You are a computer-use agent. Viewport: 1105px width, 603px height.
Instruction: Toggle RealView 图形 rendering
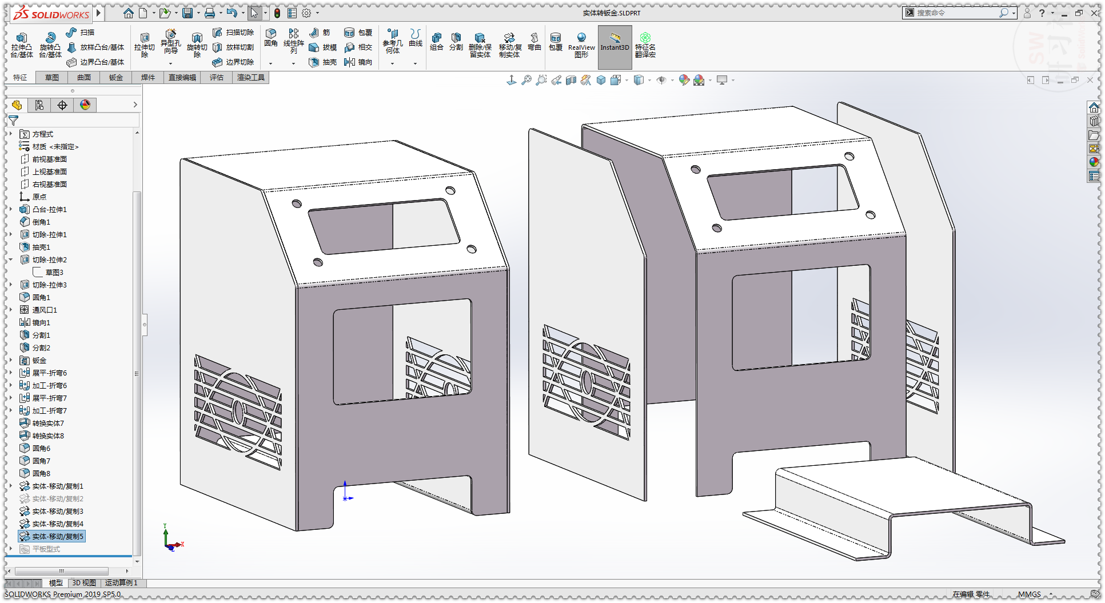[x=582, y=46]
